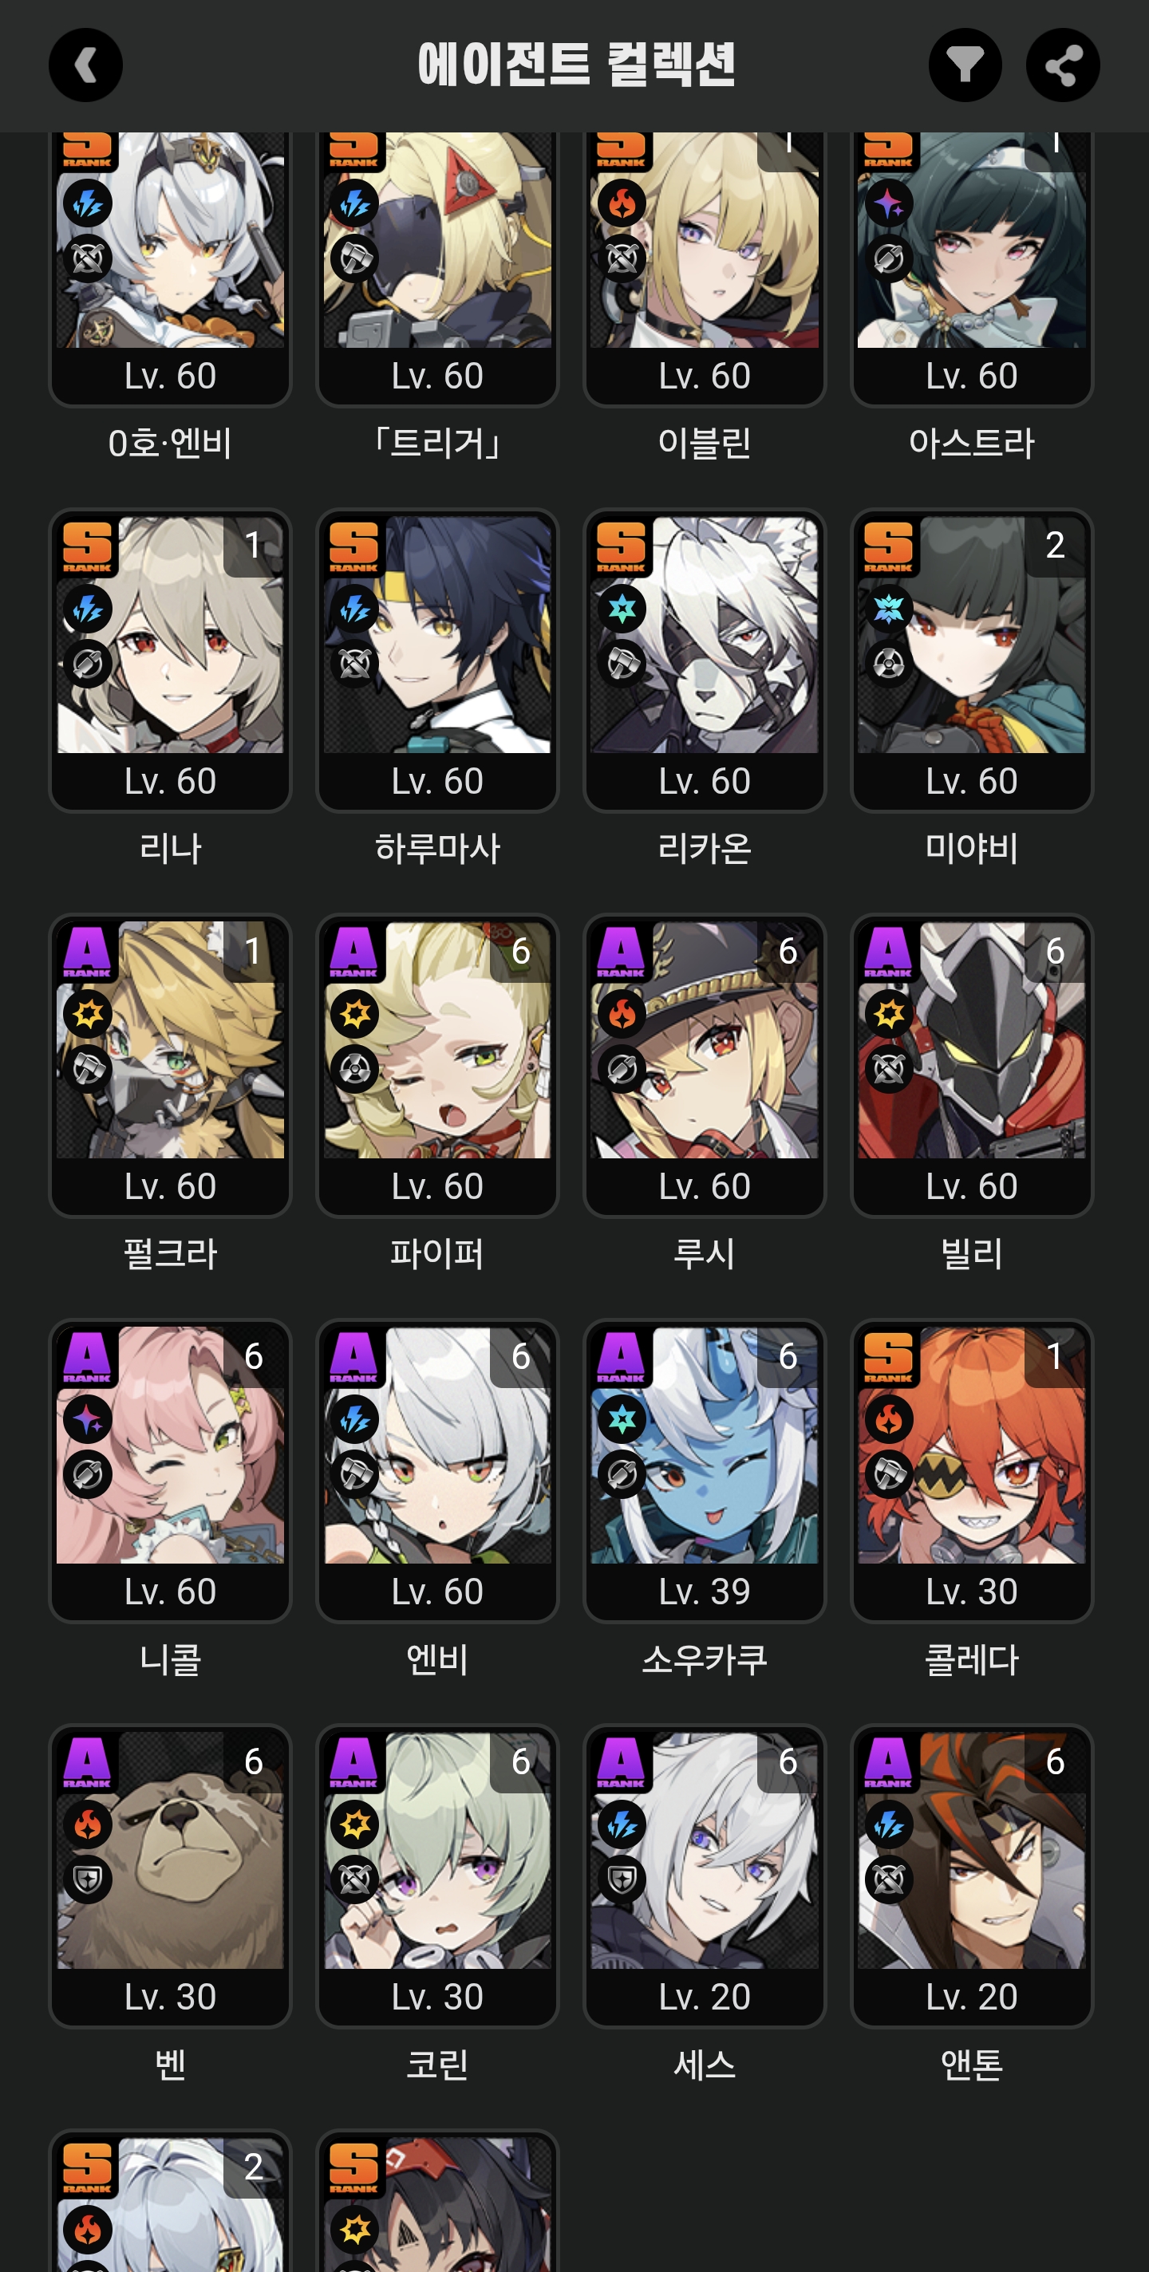Image resolution: width=1149 pixels, height=2272 pixels.
Task: Click the ether element icon on 니콜
Action: [87, 1420]
